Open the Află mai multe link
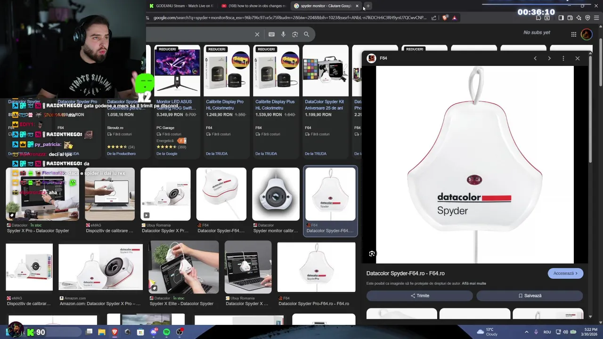Viewport: 603px width, 339px height. coord(474,283)
